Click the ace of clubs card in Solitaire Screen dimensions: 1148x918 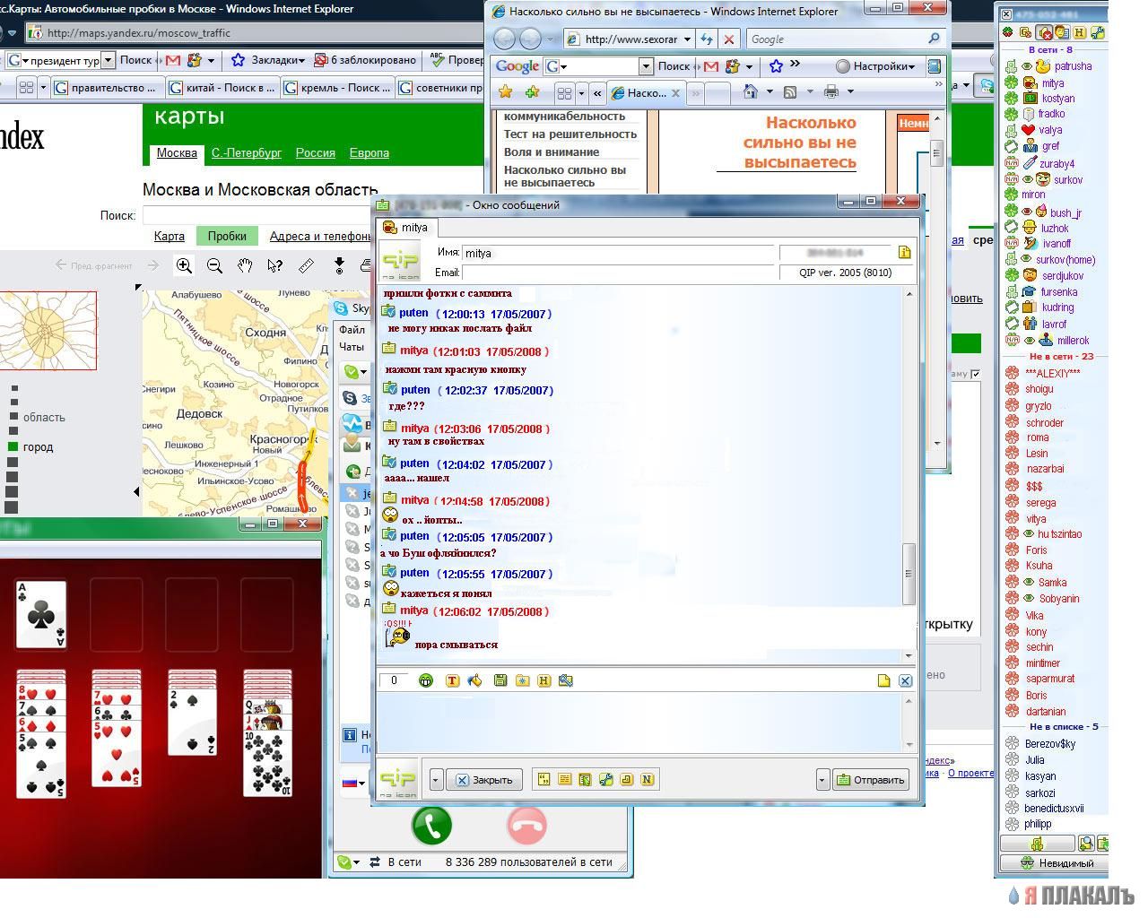[x=41, y=614]
